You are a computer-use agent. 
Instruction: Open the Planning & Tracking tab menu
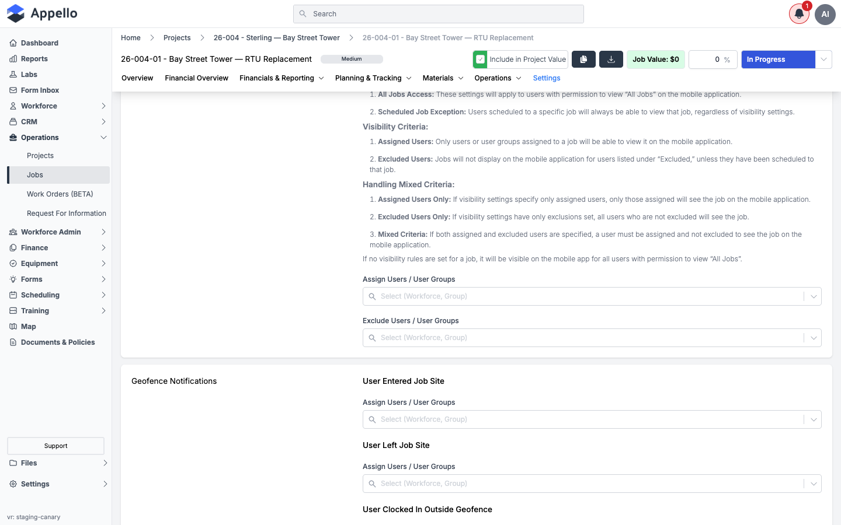(373, 78)
